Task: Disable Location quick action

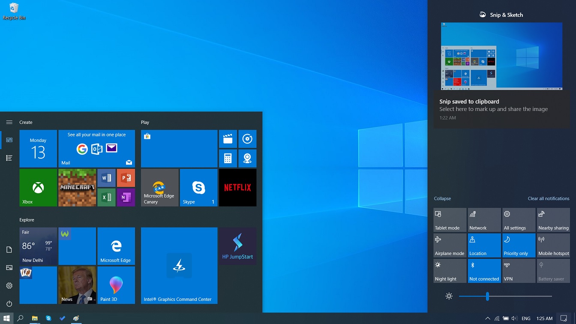Action: 484,245
